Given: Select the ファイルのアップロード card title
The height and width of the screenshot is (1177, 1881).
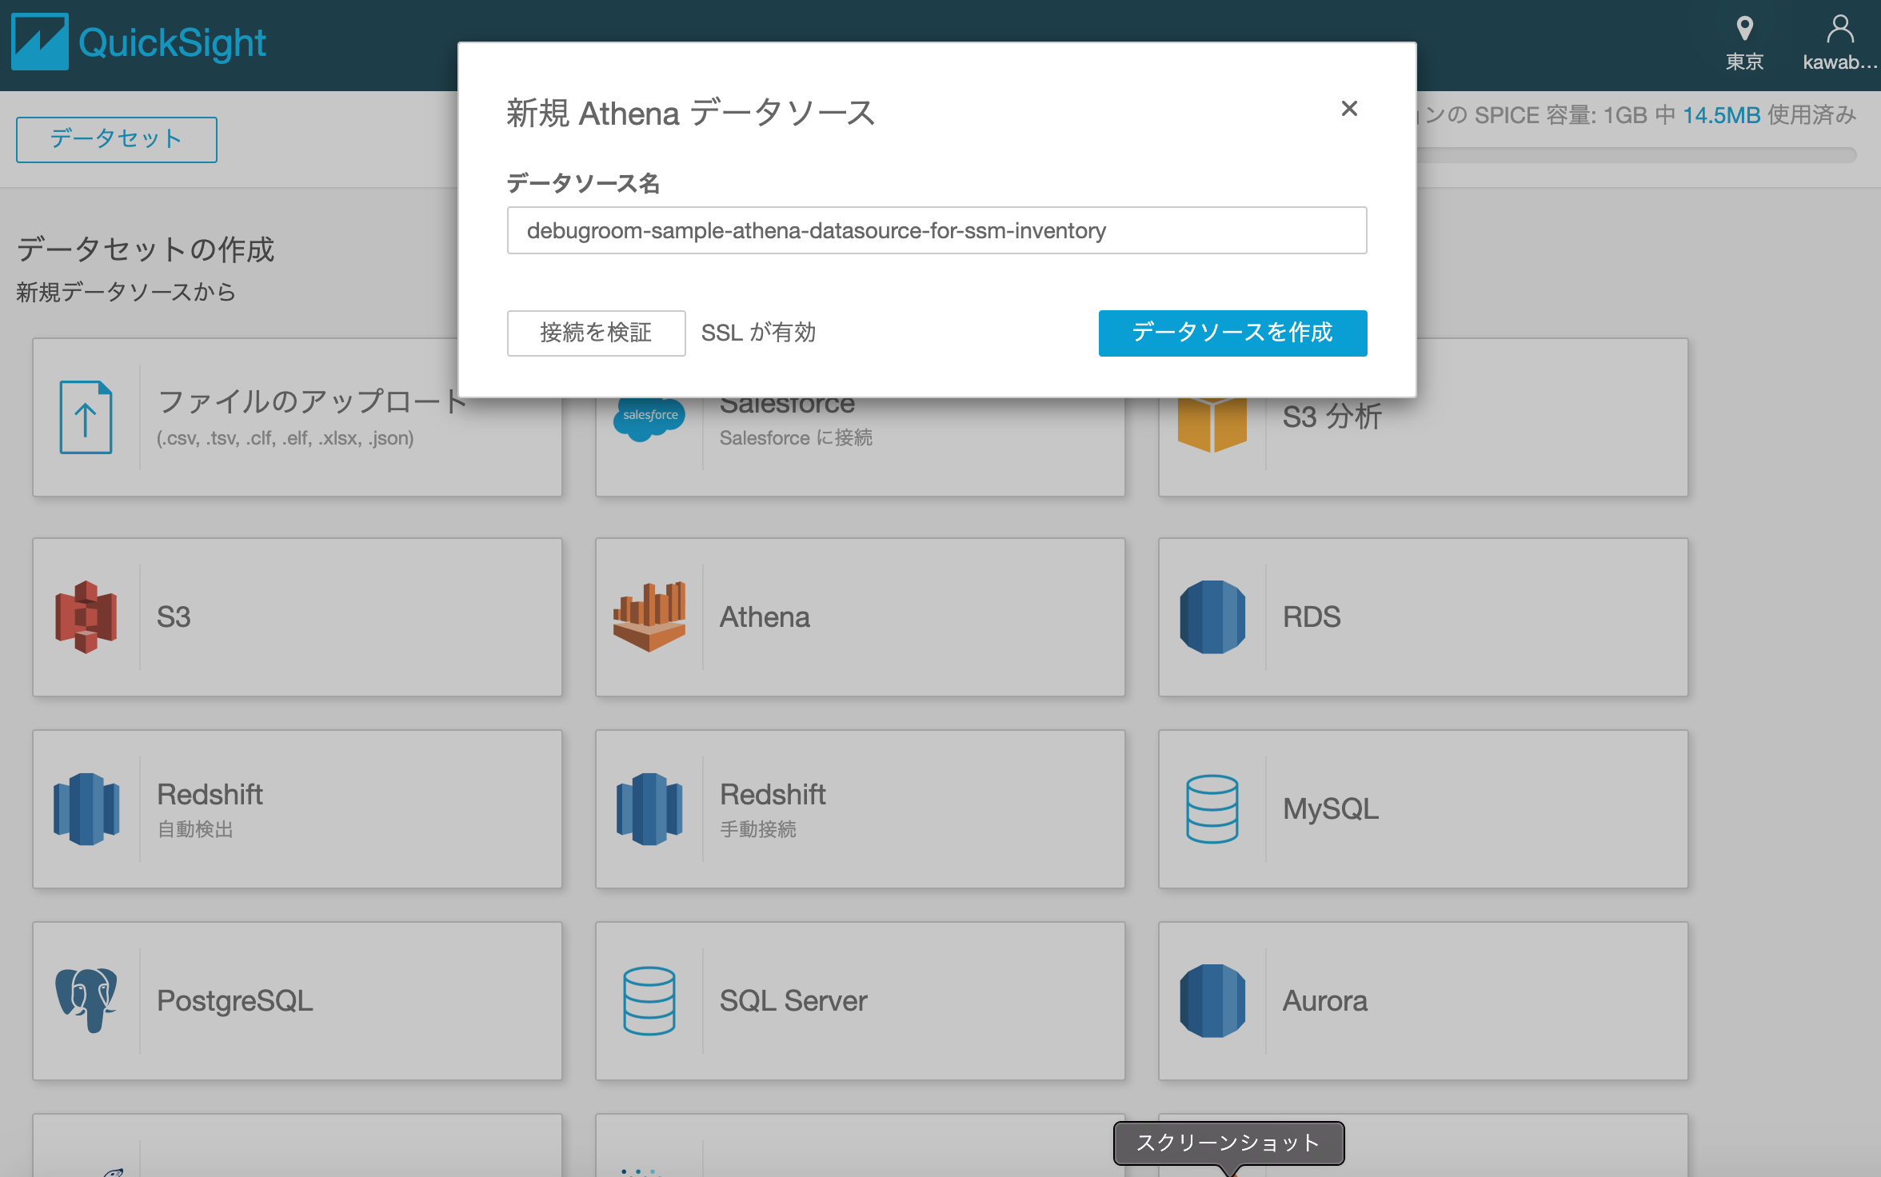Looking at the screenshot, I should point(312,401).
